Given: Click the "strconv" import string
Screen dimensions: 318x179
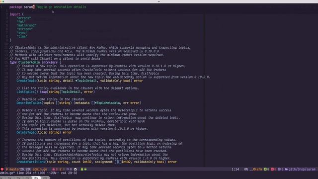Looking at the screenshot, I should click(24, 29).
